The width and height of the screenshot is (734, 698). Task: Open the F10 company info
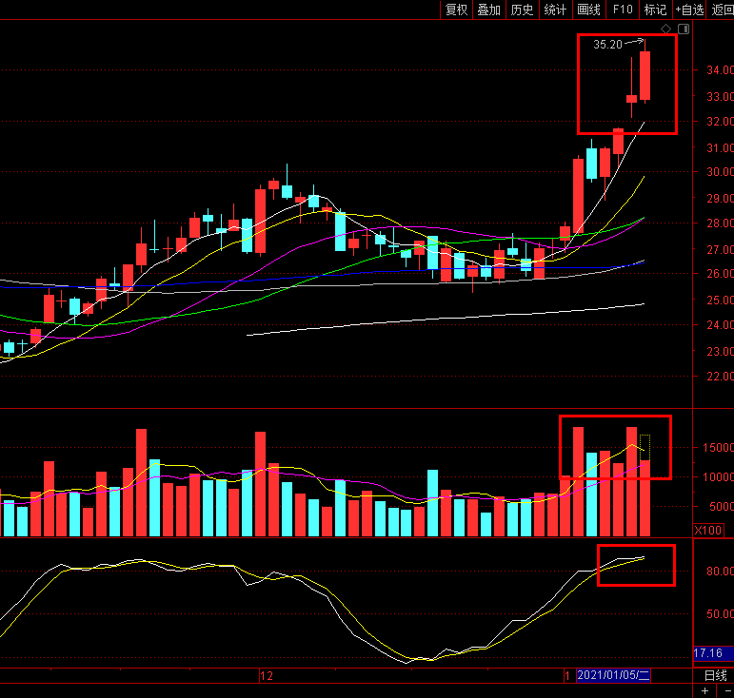click(623, 10)
